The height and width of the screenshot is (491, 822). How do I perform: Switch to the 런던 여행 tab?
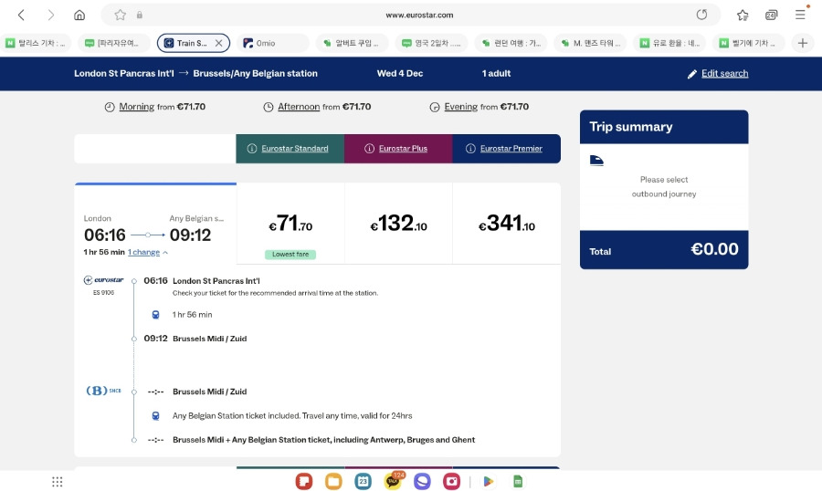(510, 43)
